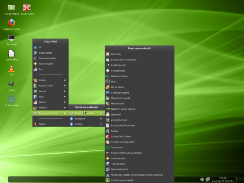The image size is (244, 183).
Task: Expand the Beállítások submenu arrow
Action: point(101,119)
